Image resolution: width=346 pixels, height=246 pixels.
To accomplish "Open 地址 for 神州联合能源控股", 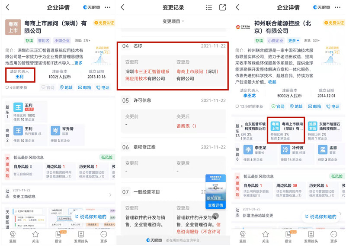I will click(296, 107).
